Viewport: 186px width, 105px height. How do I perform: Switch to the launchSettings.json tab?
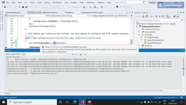point(13,12)
